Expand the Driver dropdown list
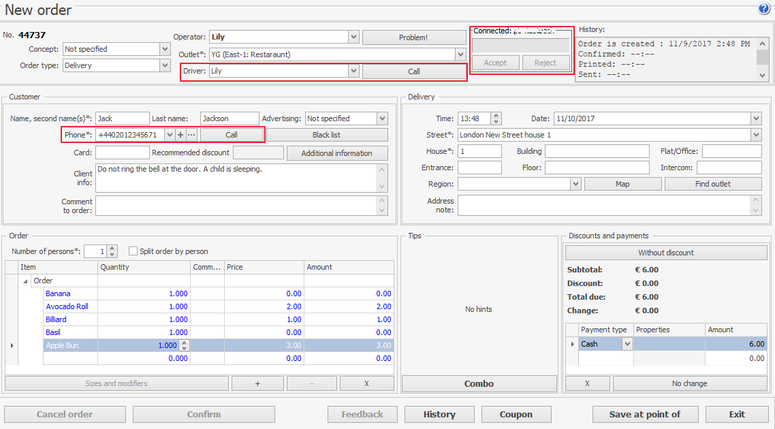Image resolution: width=775 pixels, height=429 pixels. click(x=353, y=71)
